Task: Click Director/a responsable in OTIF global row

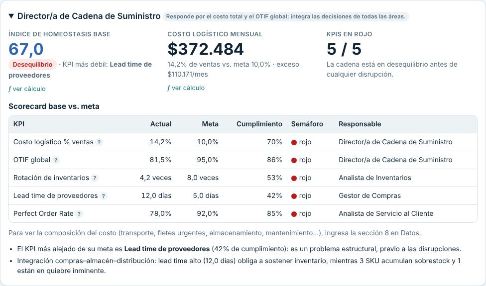Action: coord(395,160)
